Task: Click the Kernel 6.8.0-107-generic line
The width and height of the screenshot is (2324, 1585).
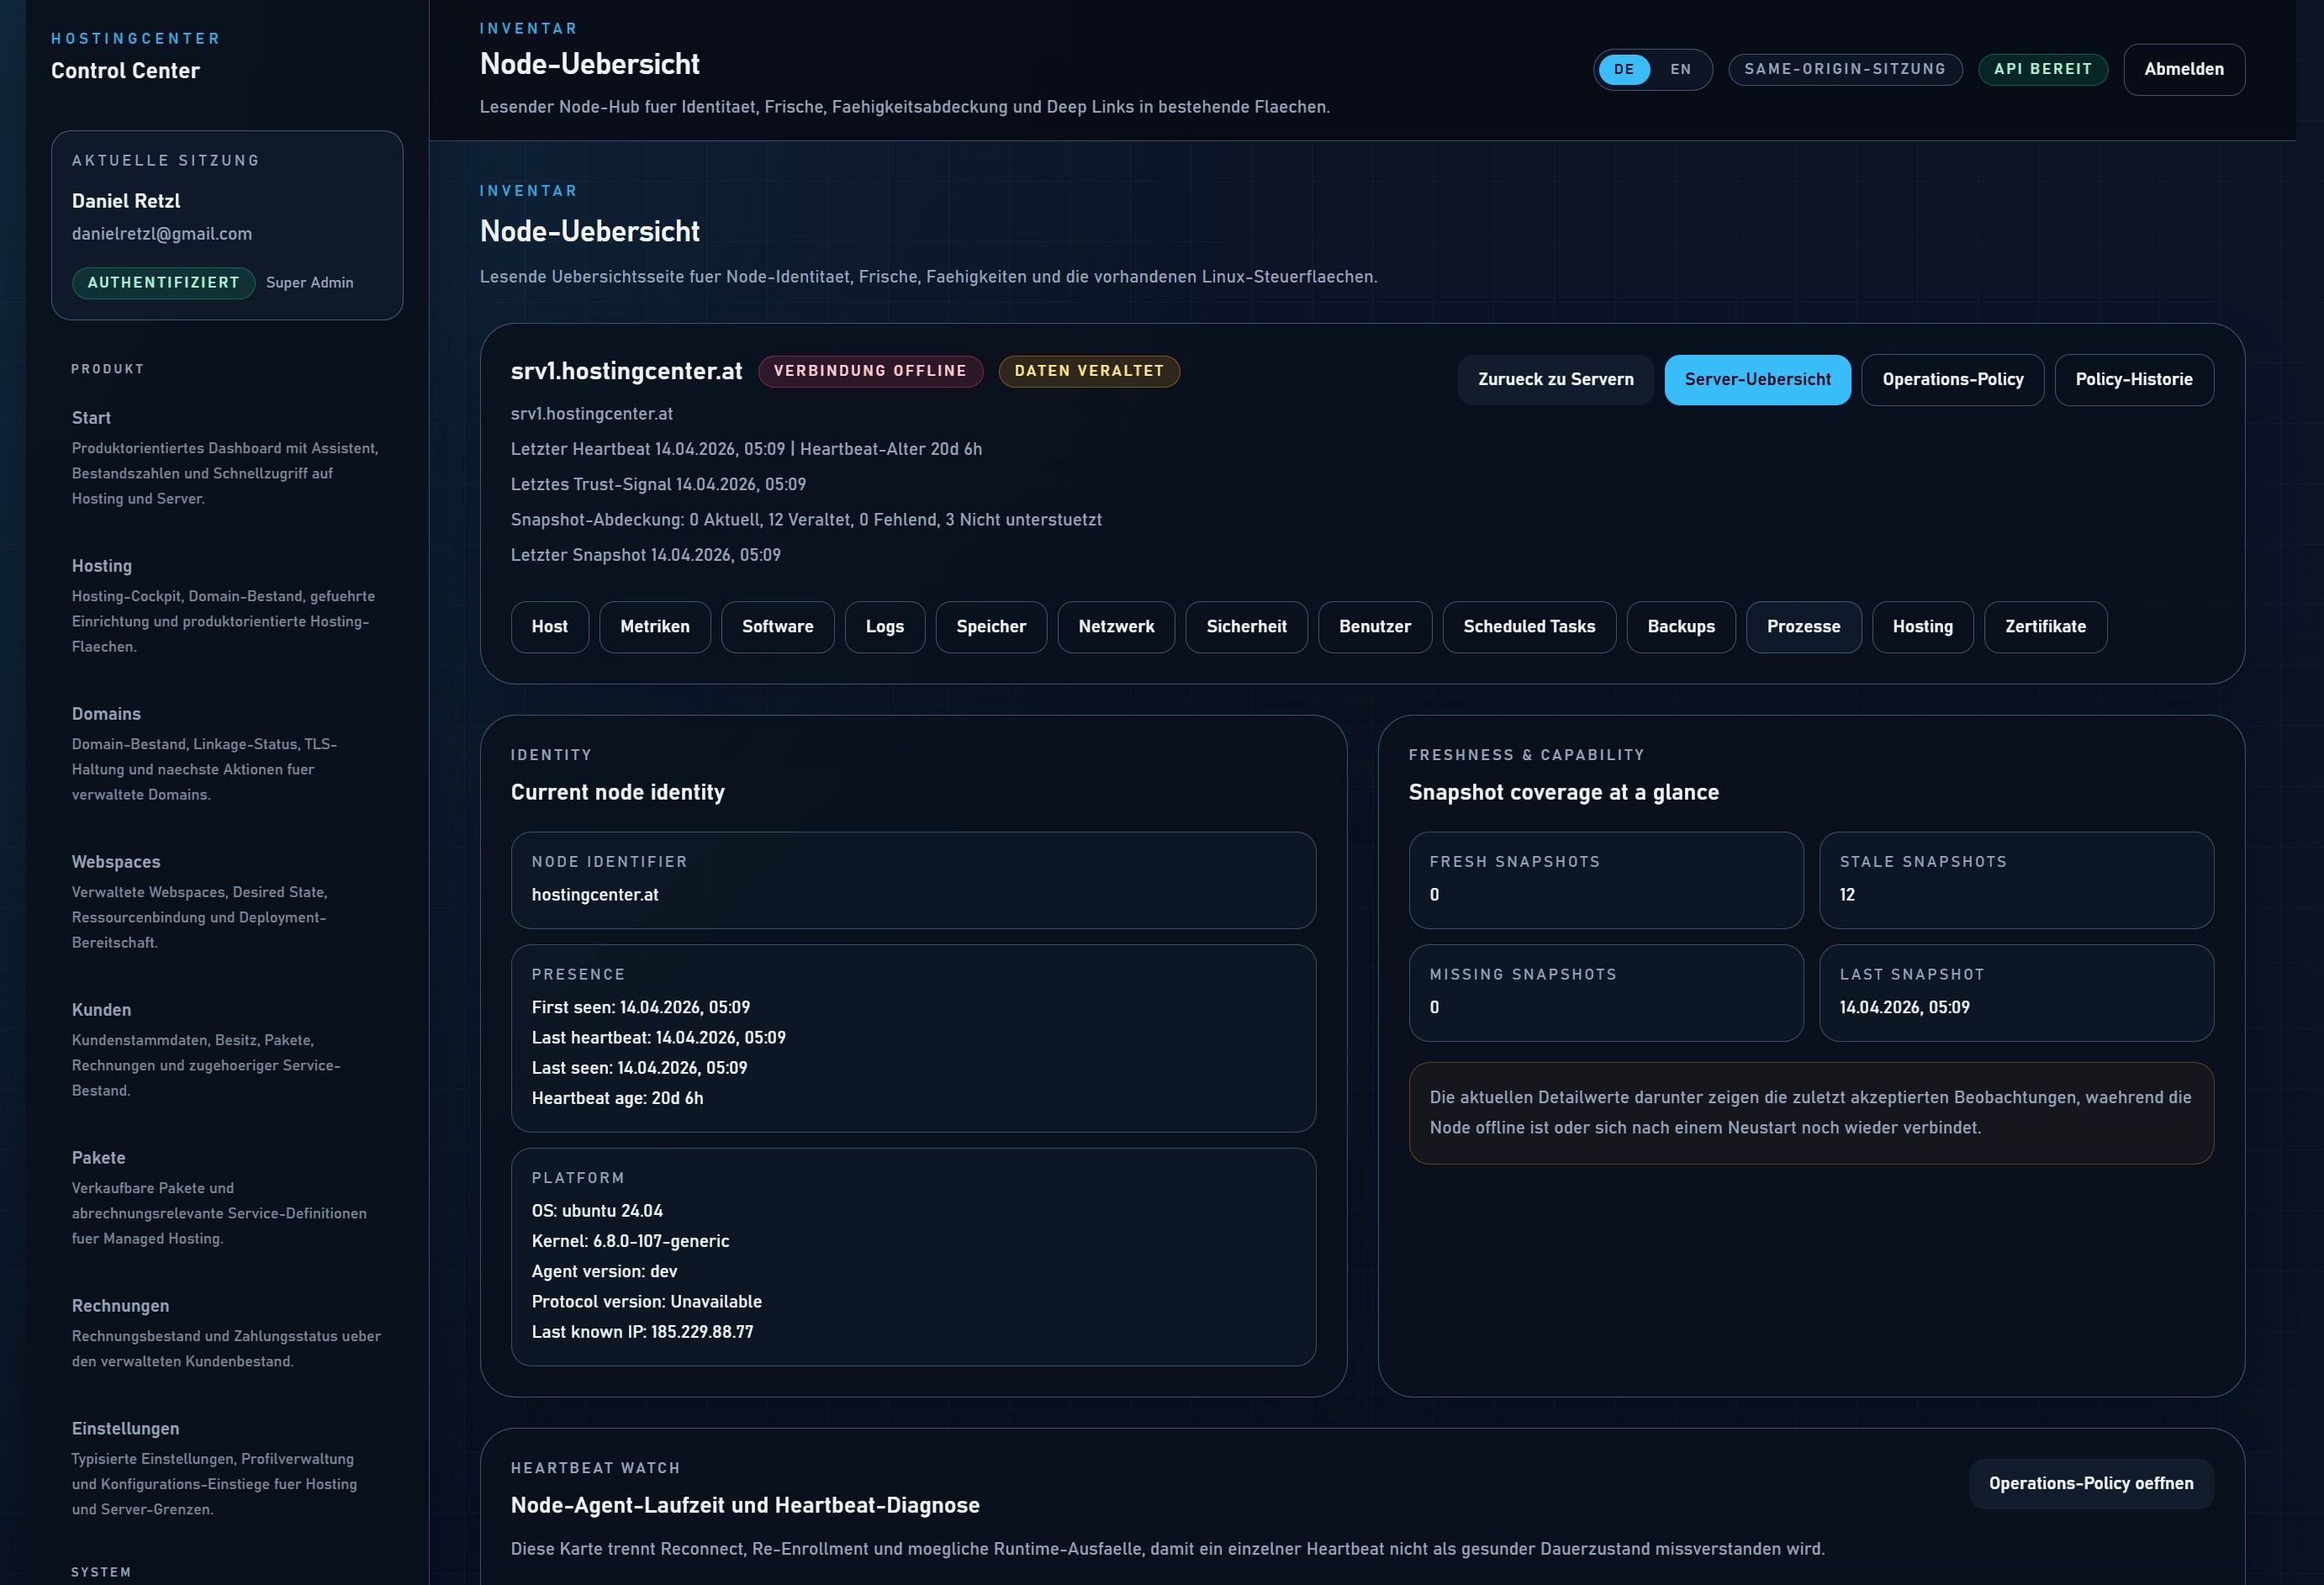Action: (630, 1241)
